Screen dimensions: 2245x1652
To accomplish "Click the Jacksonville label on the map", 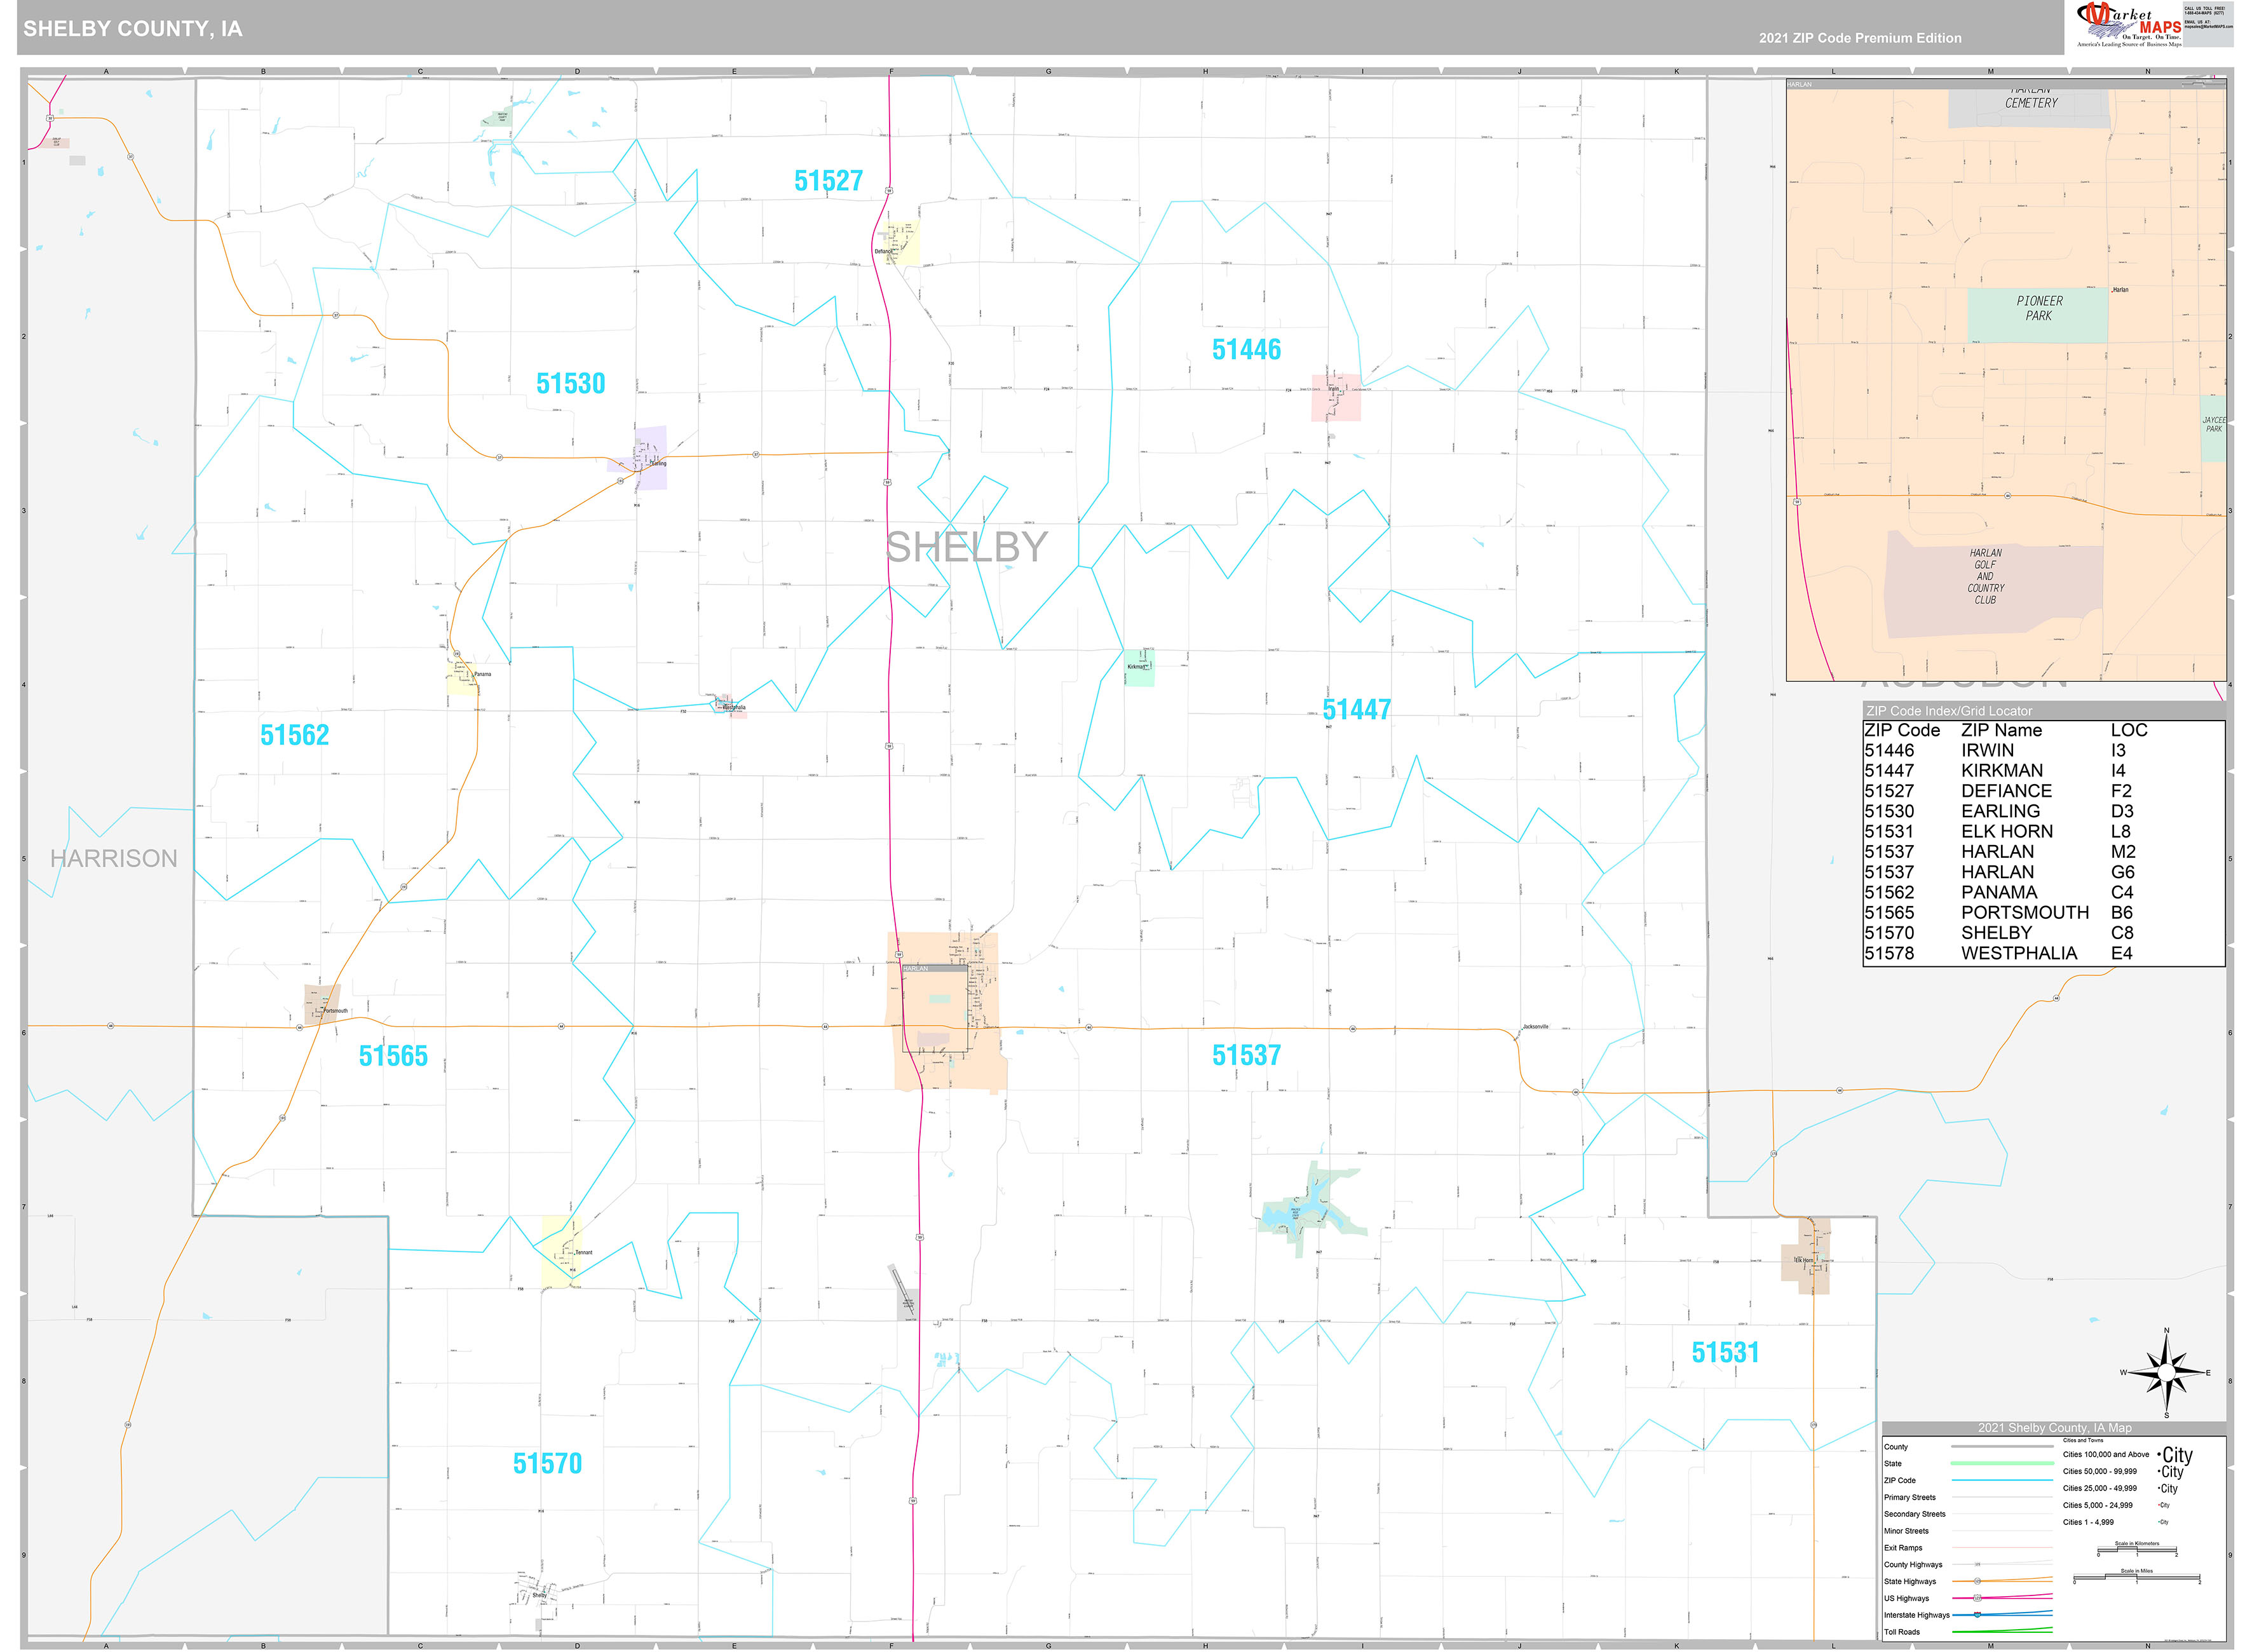I will click(x=1534, y=1027).
